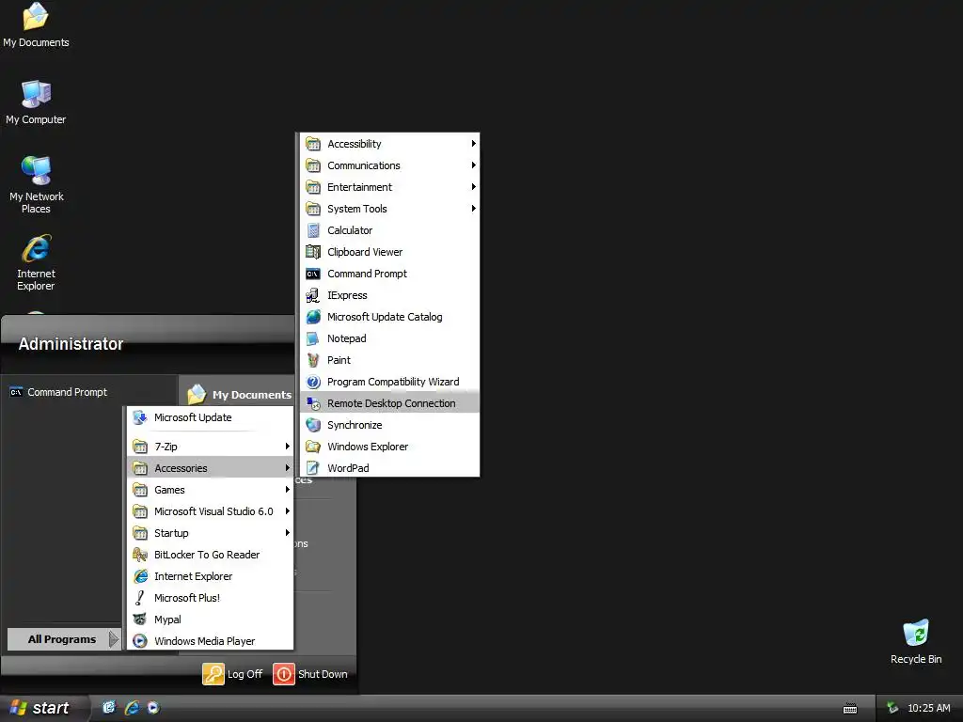This screenshot has width=963, height=722.
Task: Select the My Documents desktop icon
Action: [36, 25]
